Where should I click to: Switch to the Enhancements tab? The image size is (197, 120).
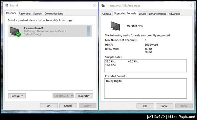[x=157, y=14]
